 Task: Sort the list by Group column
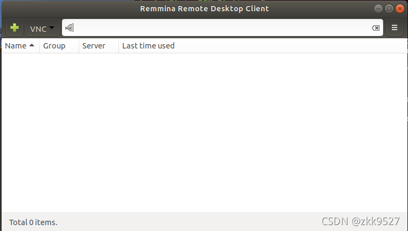[59, 46]
